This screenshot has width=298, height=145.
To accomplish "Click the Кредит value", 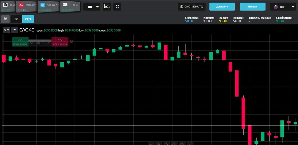I will click(207, 21).
